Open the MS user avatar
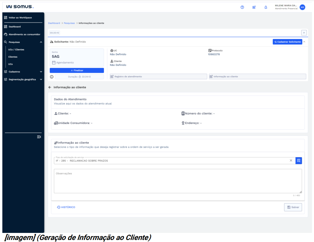314x242 pixels. point(302,7)
